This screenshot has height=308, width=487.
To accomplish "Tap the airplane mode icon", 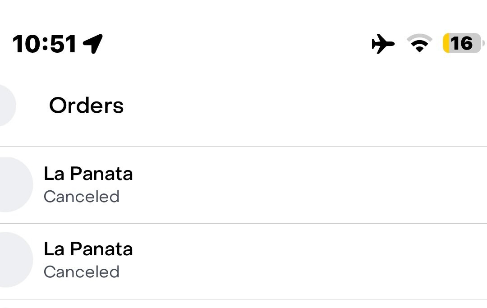I will 383,44.
